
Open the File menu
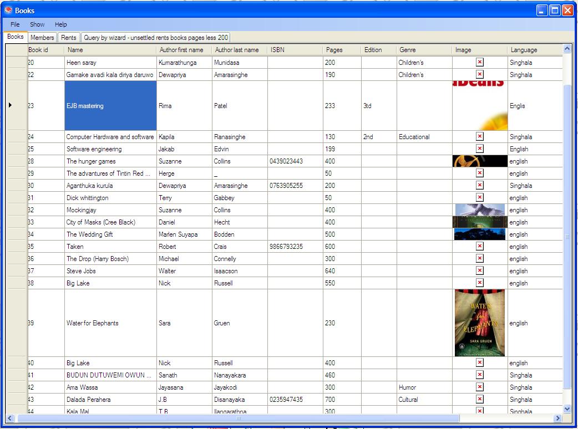pyautogui.click(x=15, y=24)
